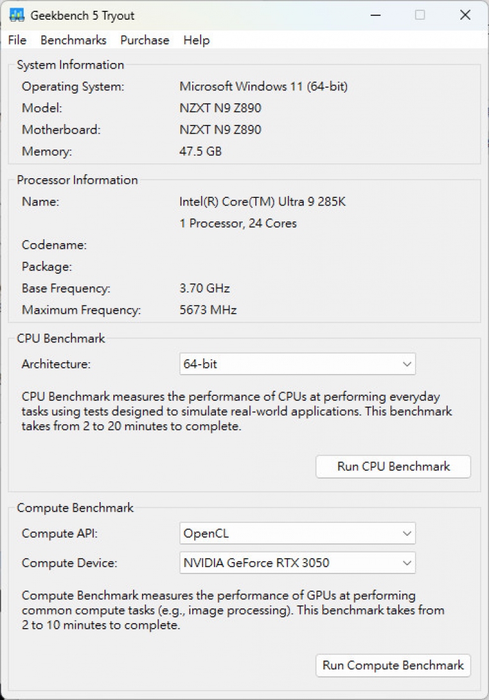The height and width of the screenshot is (700, 489).
Task: Click the Codename label
Action: point(54,245)
